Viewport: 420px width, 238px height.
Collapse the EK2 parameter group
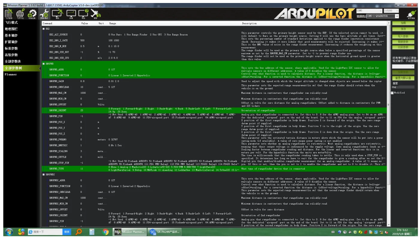click(44, 29)
